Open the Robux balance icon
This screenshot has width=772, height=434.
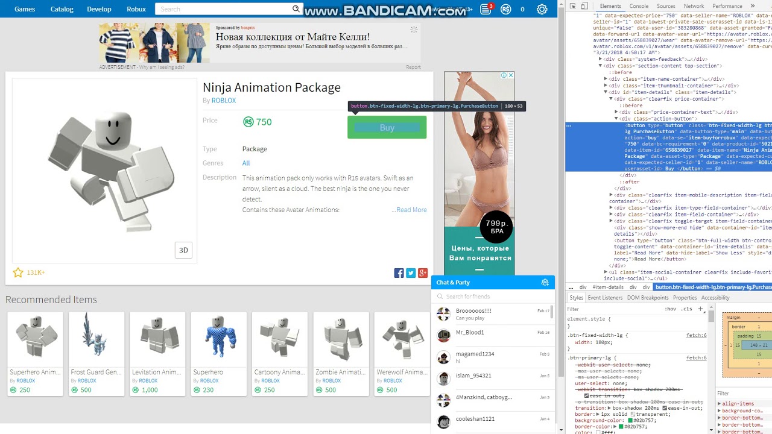(506, 9)
